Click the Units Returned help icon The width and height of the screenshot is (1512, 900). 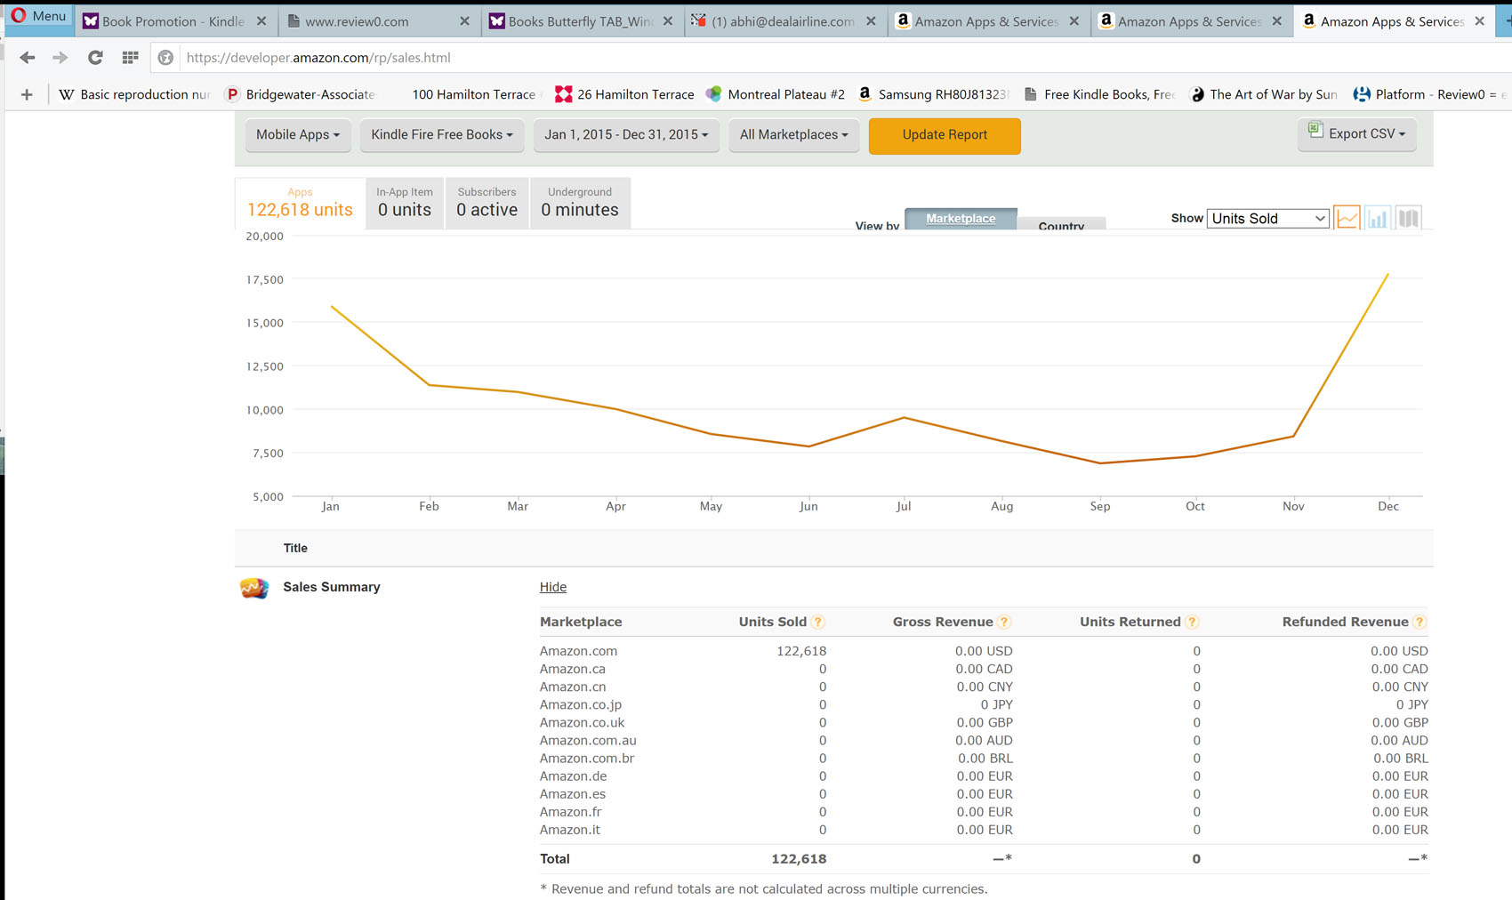pyautogui.click(x=1193, y=623)
